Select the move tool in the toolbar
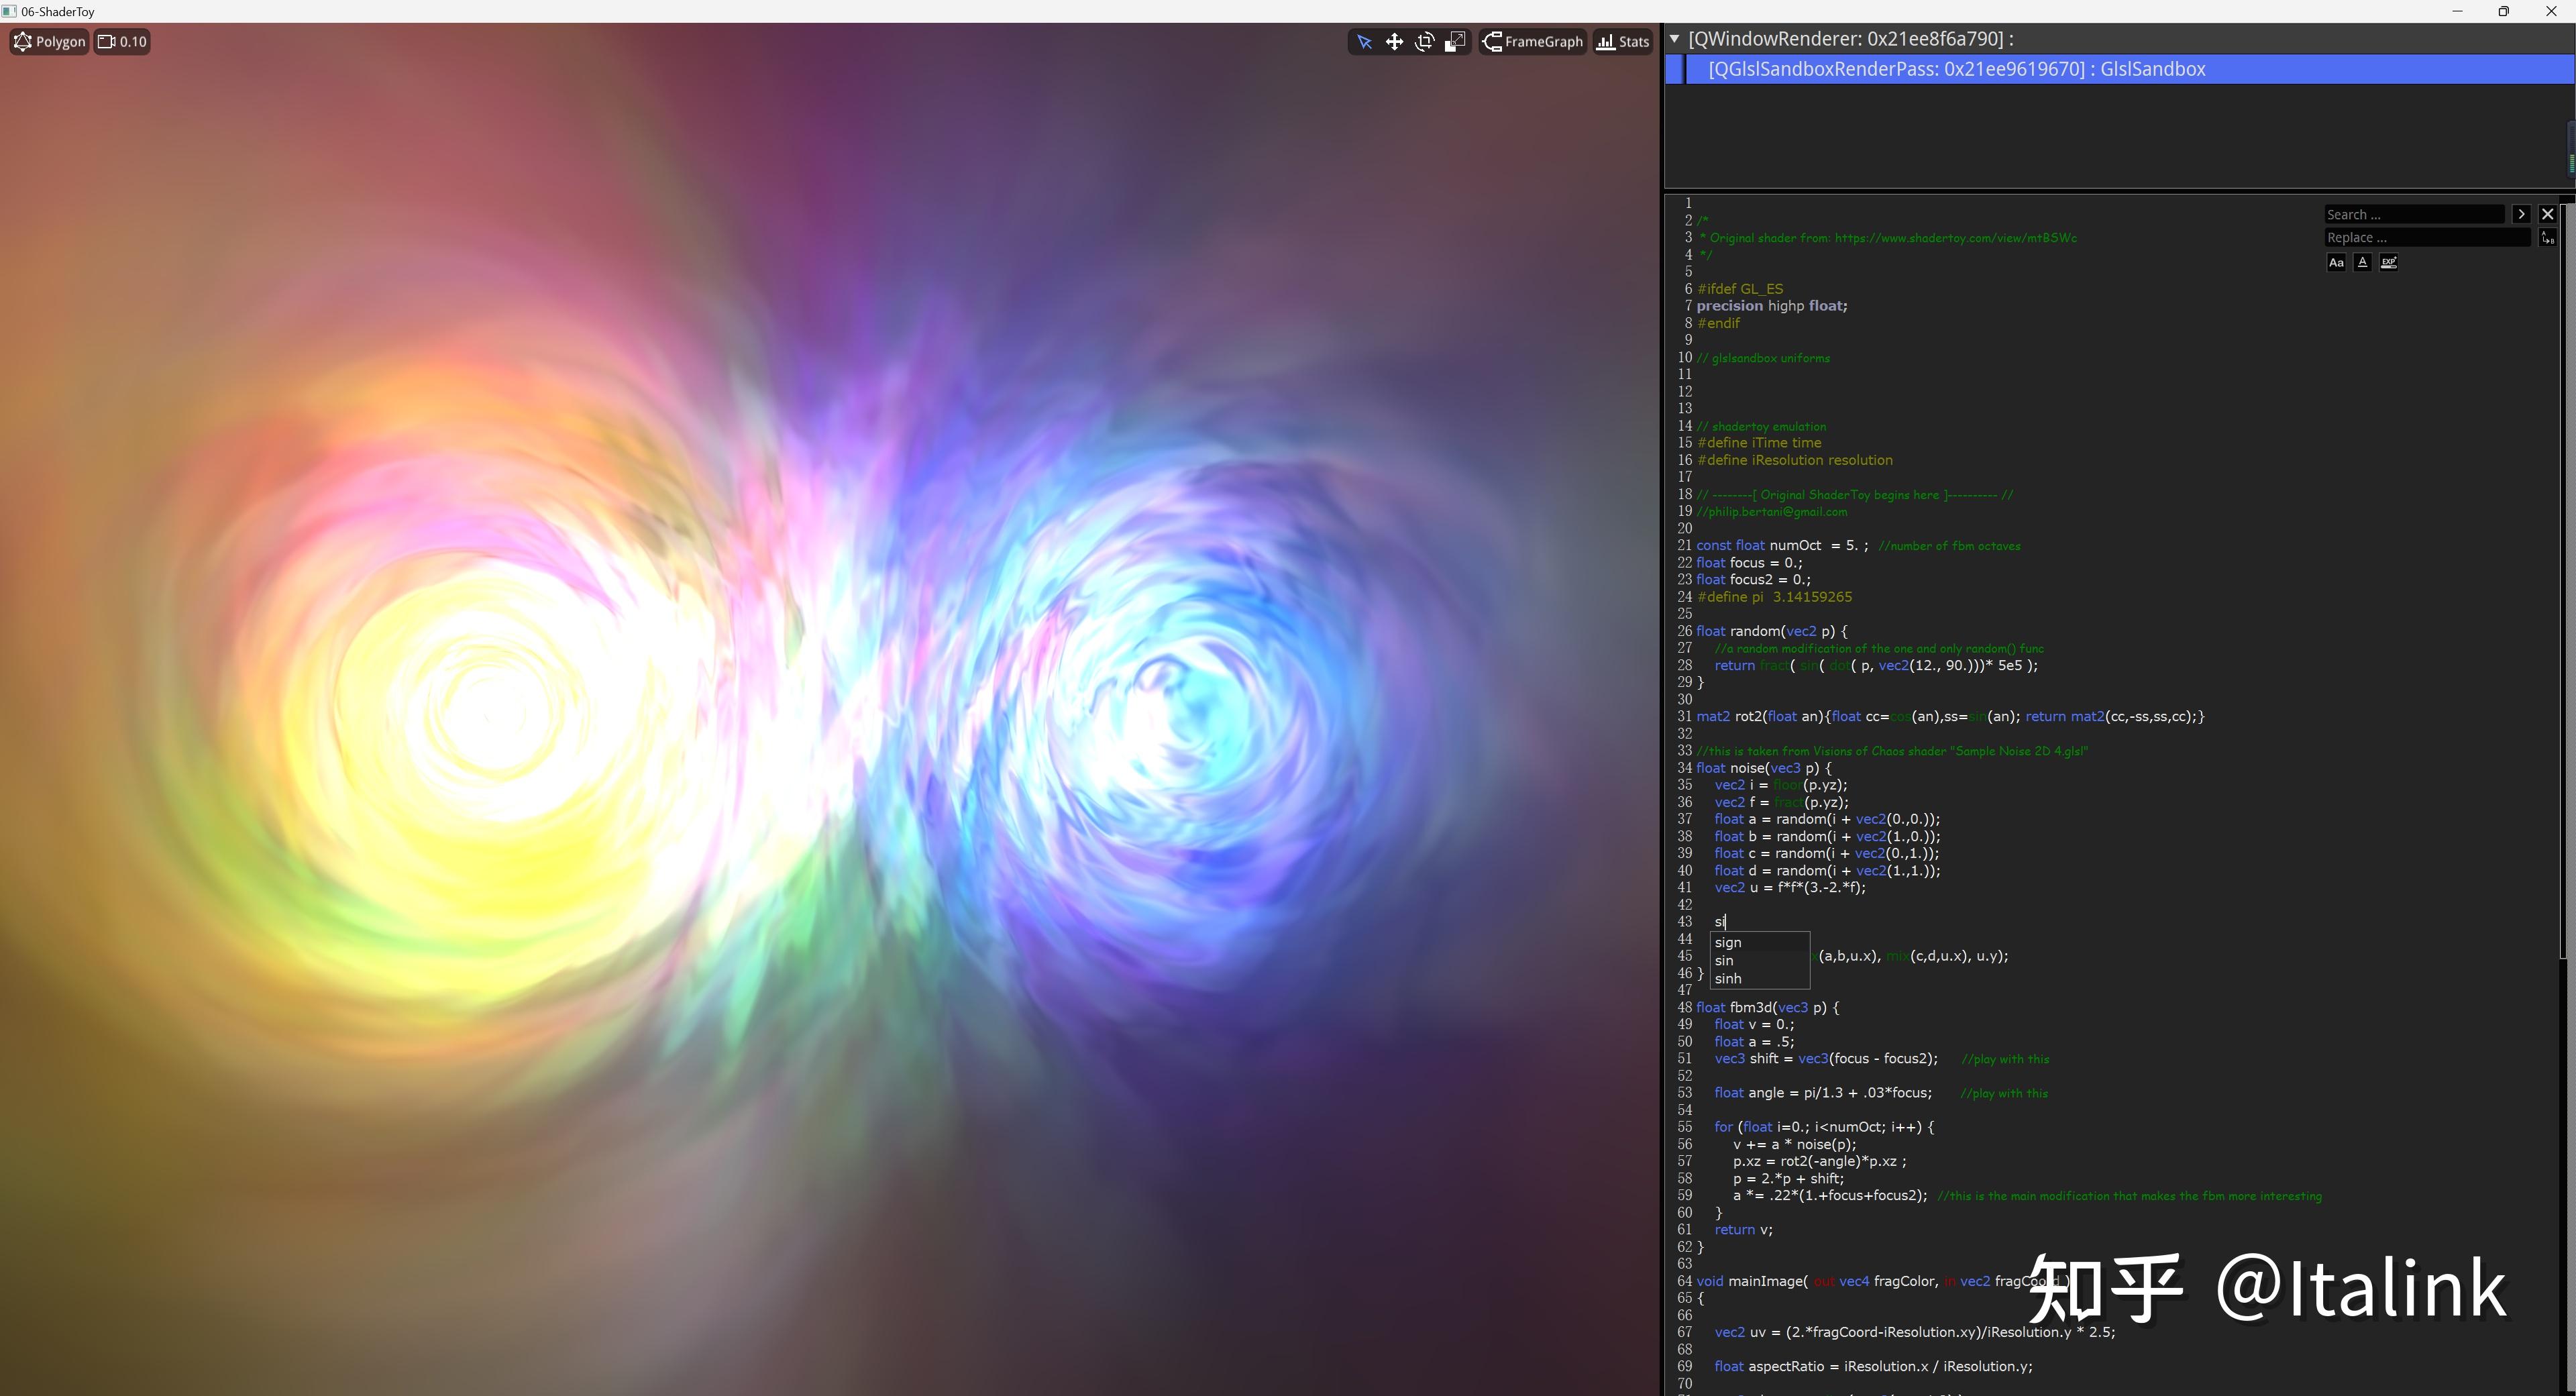Screen dimensions: 2576x1396 [x=1395, y=42]
